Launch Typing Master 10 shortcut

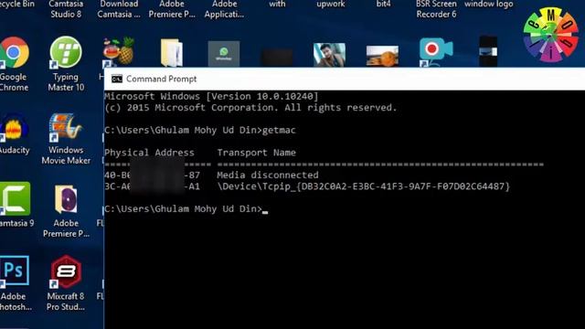pyautogui.click(x=66, y=53)
